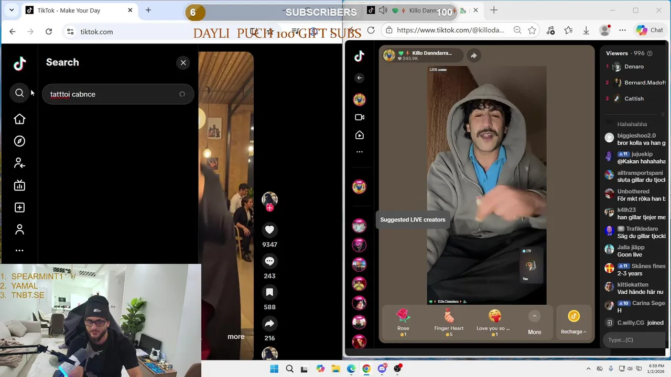Click the TikTok logo in Edge LIVE page

point(359,56)
